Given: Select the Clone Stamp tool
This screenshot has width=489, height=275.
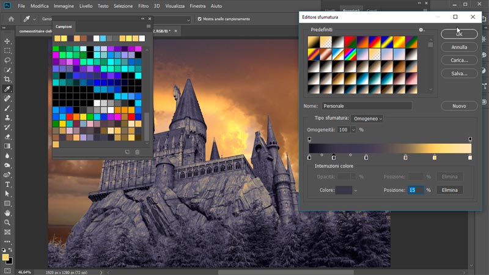Looking at the screenshot, I should [7, 117].
